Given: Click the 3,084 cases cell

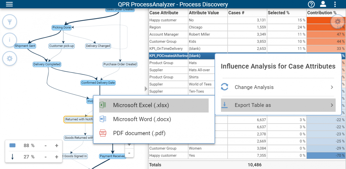Looking at the screenshot, I should point(247,148).
